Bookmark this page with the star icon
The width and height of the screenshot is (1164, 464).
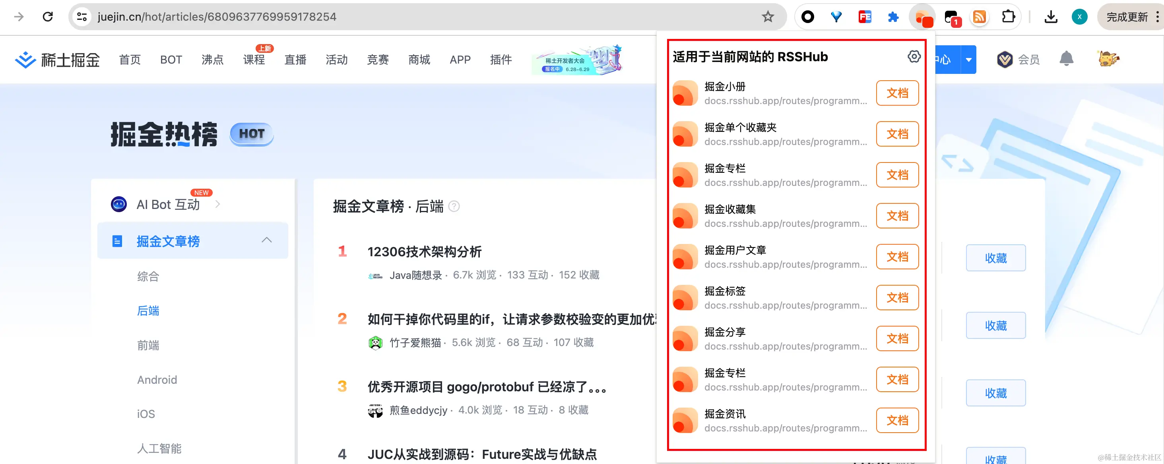tap(768, 17)
